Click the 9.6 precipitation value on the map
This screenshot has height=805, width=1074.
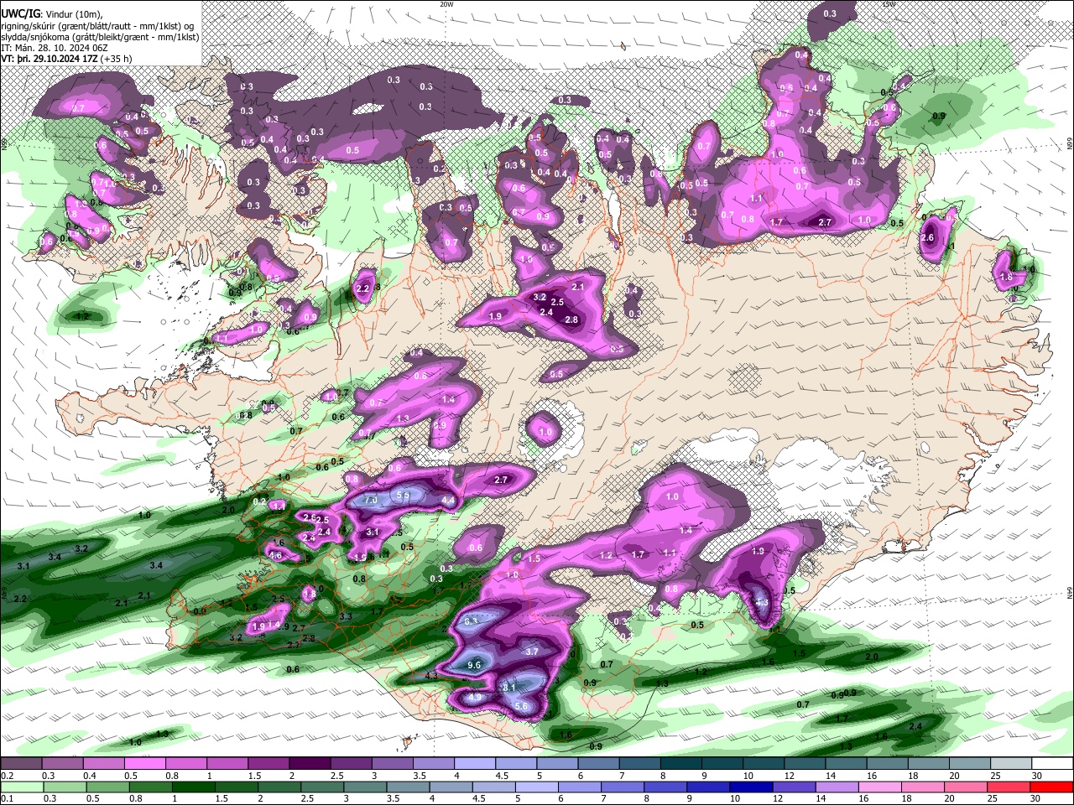point(473,665)
